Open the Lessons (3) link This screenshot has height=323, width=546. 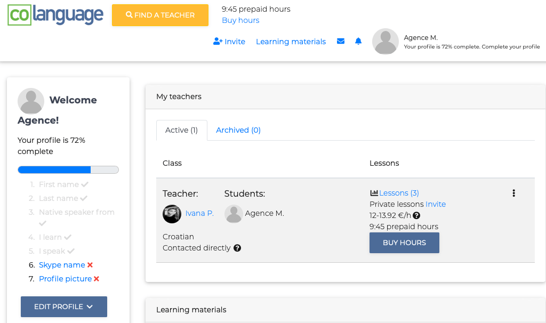[x=398, y=193]
